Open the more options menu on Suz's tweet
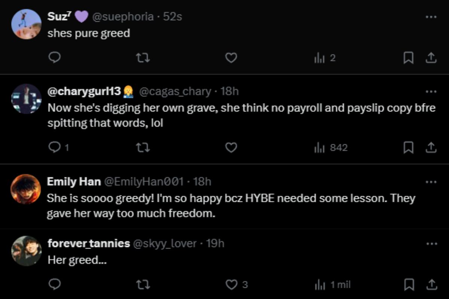 click(431, 17)
